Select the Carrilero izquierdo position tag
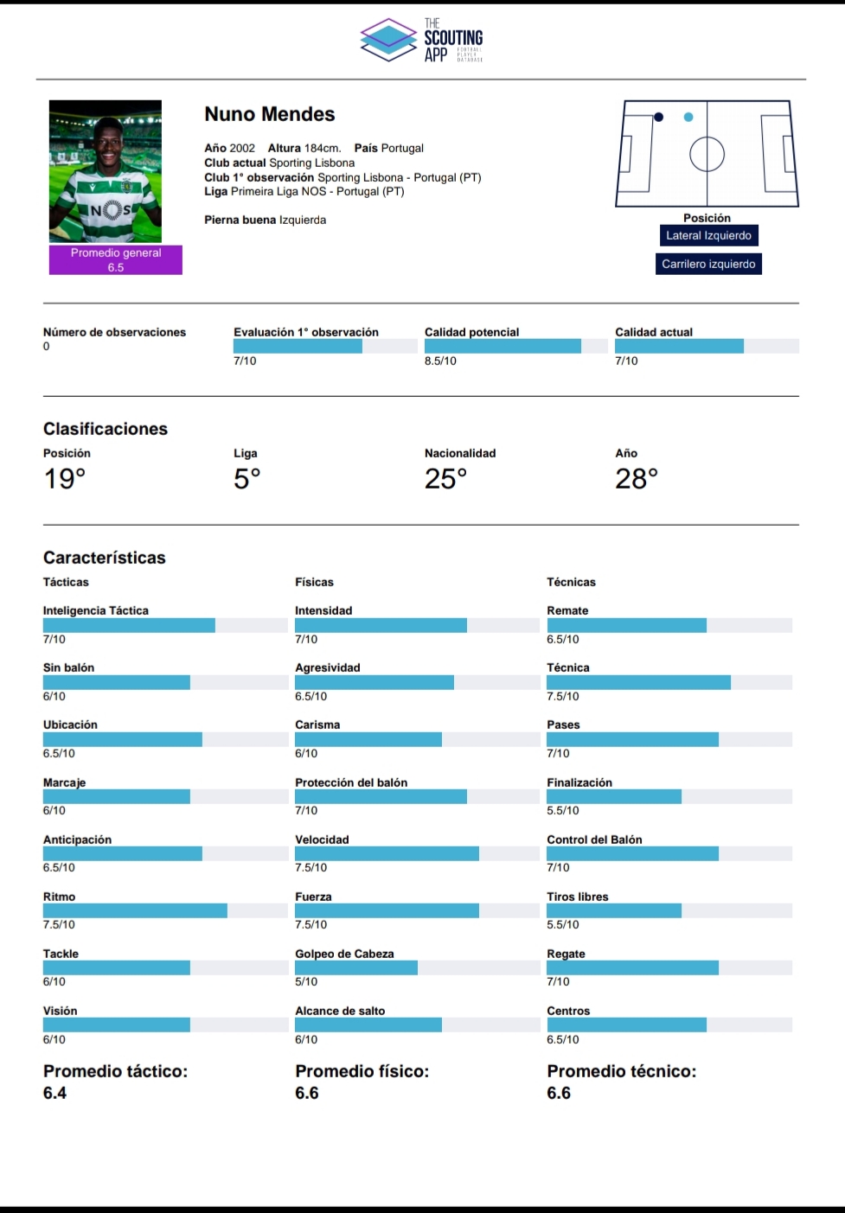This screenshot has width=845, height=1213. (708, 264)
